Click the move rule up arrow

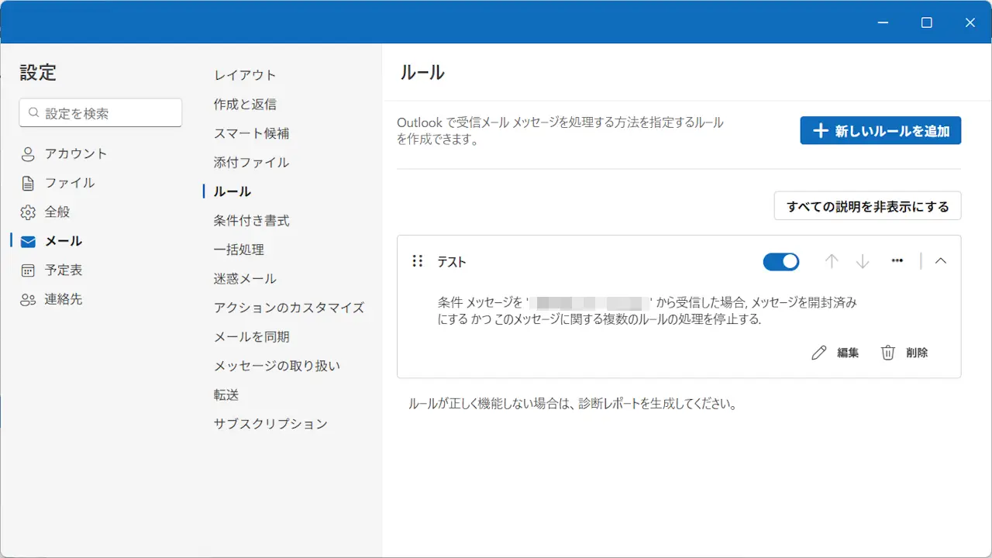tap(832, 261)
